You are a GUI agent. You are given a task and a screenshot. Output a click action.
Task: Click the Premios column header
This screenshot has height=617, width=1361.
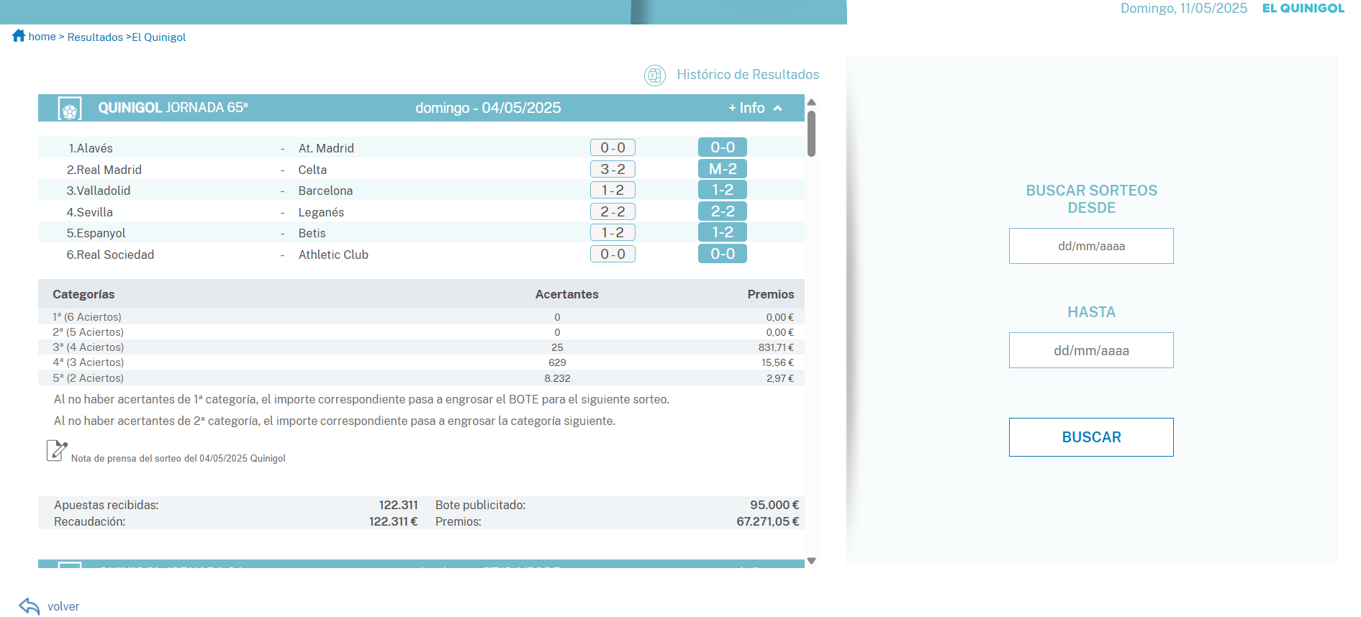point(771,294)
